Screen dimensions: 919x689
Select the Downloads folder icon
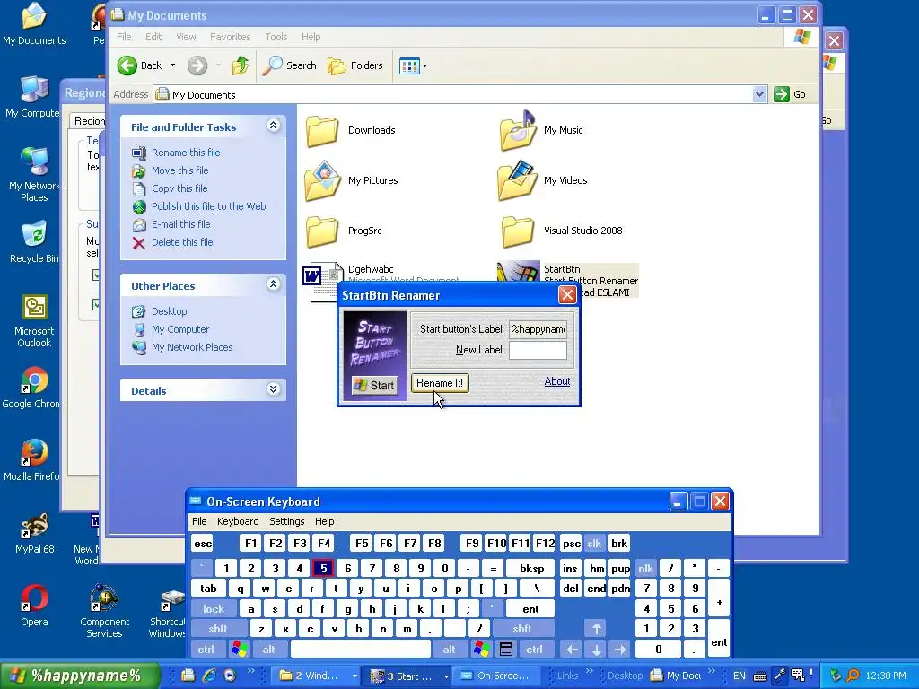(x=322, y=131)
